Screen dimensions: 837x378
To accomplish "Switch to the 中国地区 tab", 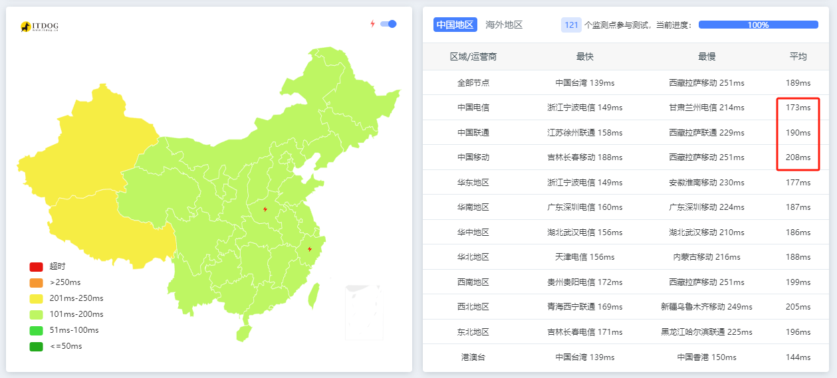I will (x=455, y=25).
